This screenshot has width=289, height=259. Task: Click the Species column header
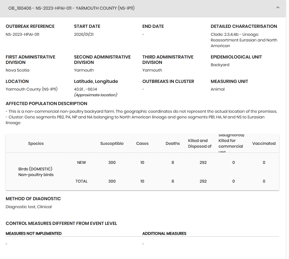coord(36,143)
